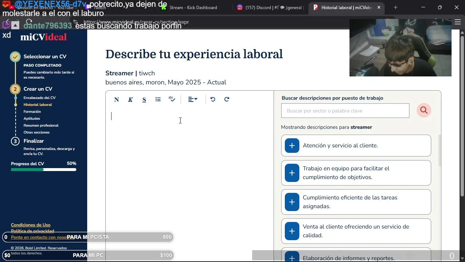Go to 'Formación' sidebar section
465x262 pixels.
point(32,112)
